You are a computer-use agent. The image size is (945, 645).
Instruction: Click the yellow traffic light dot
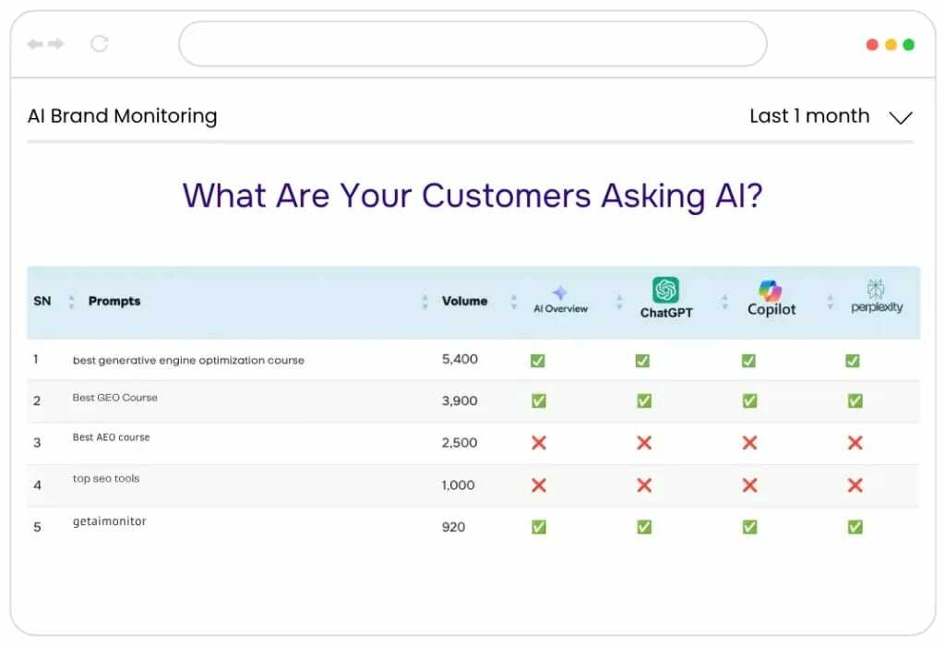click(891, 43)
